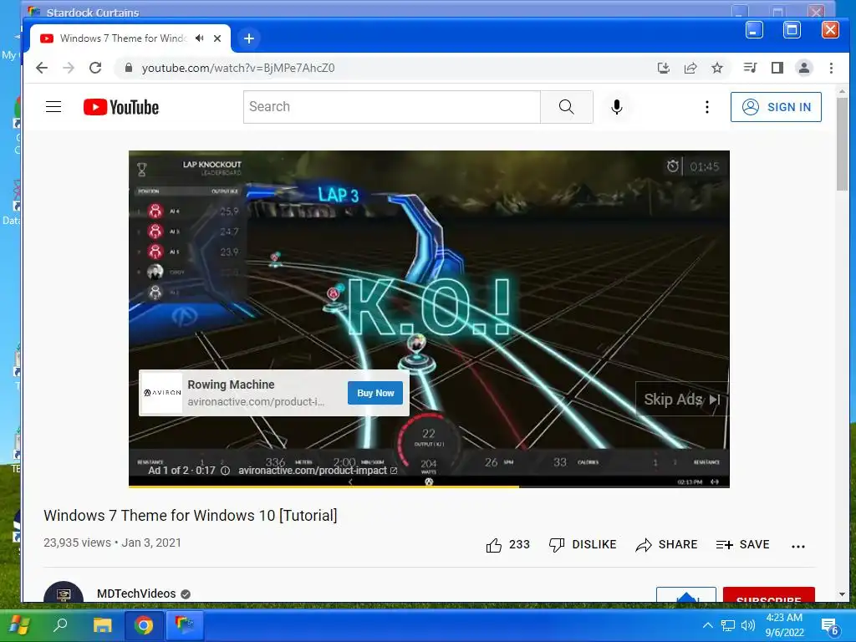This screenshot has width=856, height=642.
Task: Select the Windows 7 Theme YouTube tab
Action: [122, 38]
